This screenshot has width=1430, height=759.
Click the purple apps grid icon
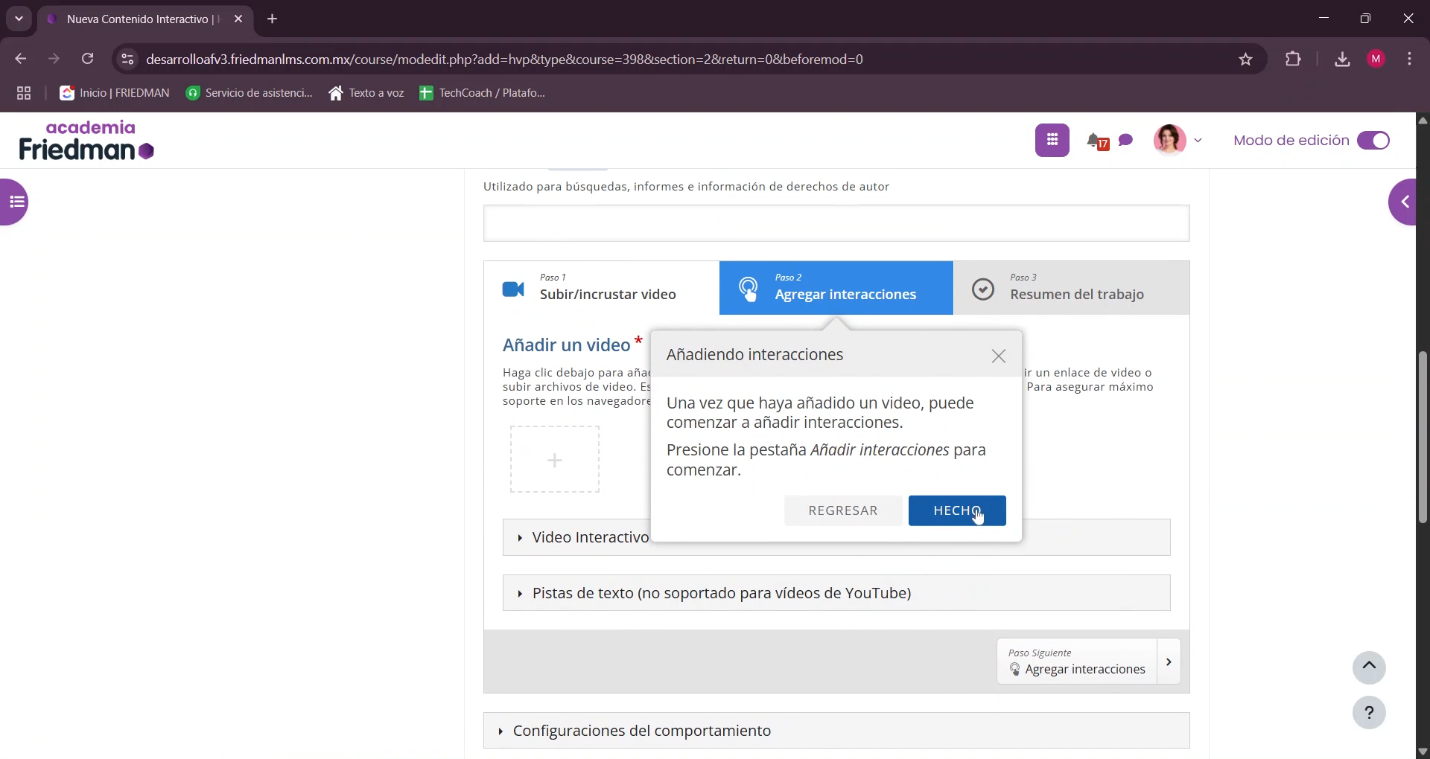click(1052, 141)
